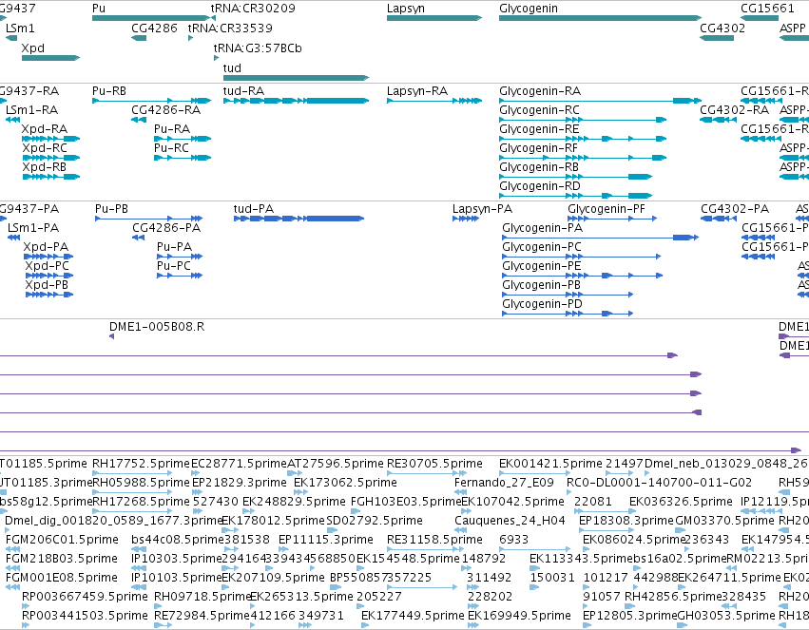Select the EK177449.5prime EST
Screen dimensions: 809x630
[365, 625]
